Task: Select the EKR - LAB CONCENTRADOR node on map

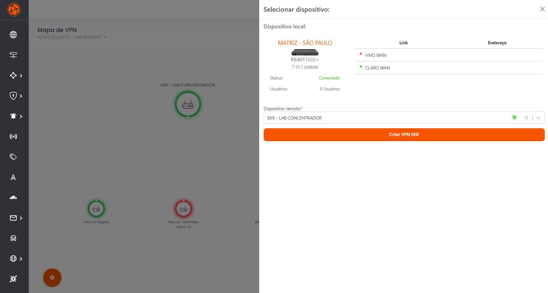Action: pyautogui.click(x=188, y=104)
